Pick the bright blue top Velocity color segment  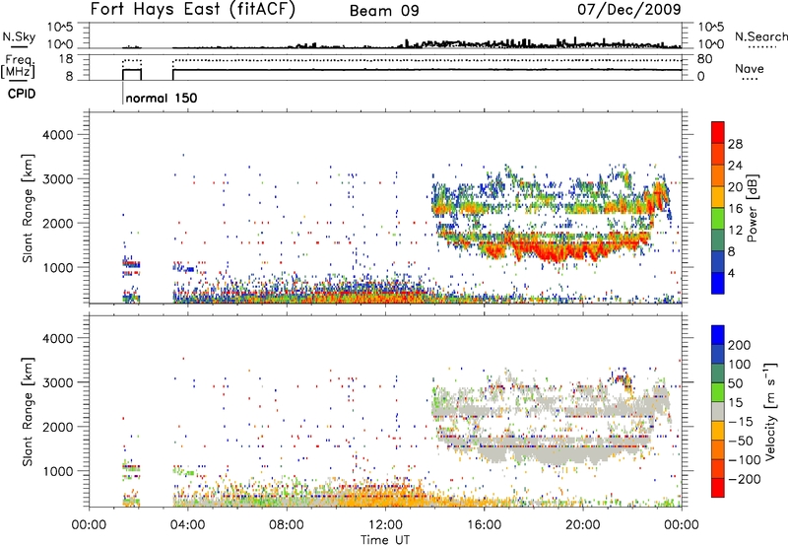(718, 335)
